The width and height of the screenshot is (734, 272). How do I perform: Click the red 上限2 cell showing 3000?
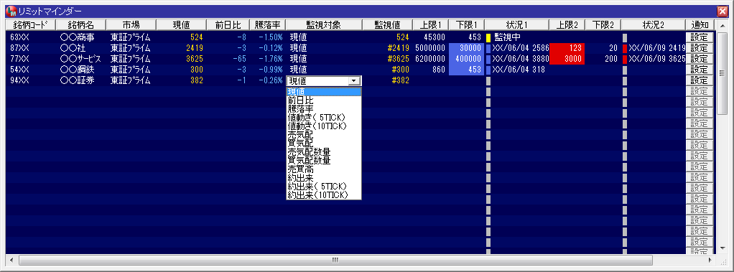(x=567, y=59)
